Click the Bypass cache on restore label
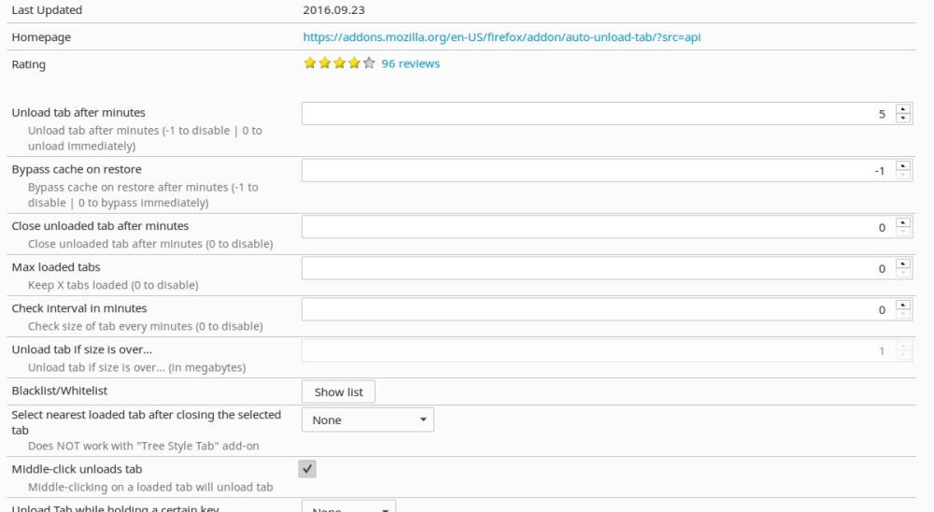934x512 pixels. click(77, 169)
